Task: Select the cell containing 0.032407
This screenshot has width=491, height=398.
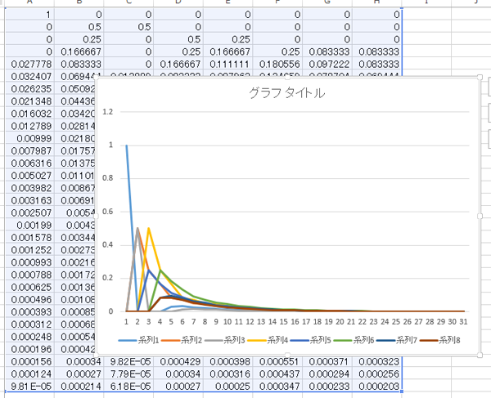Action: tap(29, 77)
